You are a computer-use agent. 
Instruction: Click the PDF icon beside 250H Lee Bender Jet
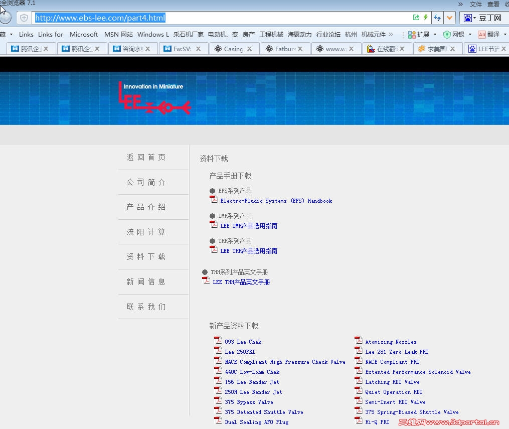pos(218,390)
